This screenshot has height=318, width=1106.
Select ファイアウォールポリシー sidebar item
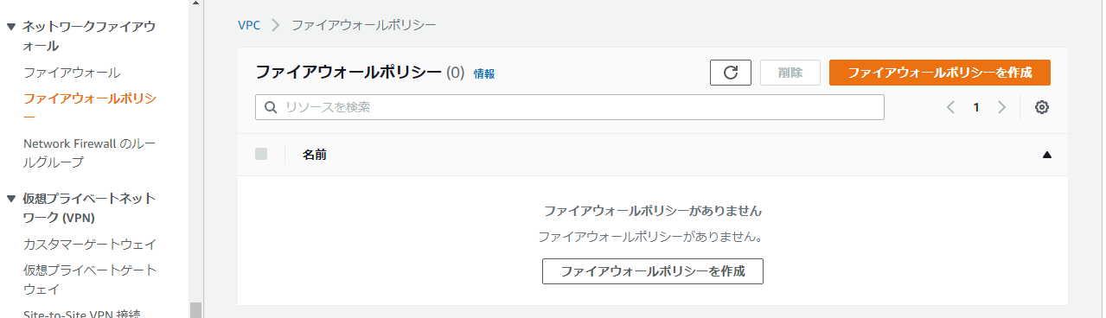tap(90, 107)
